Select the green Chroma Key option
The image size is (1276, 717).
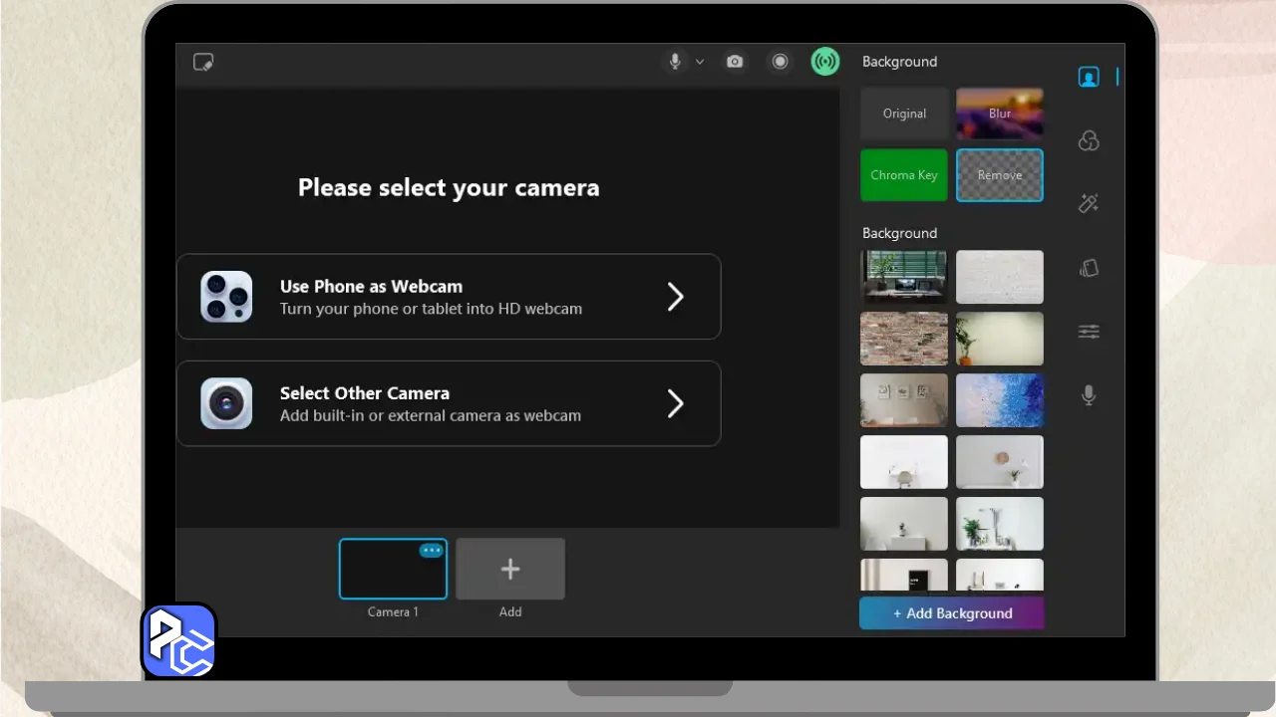(904, 175)
